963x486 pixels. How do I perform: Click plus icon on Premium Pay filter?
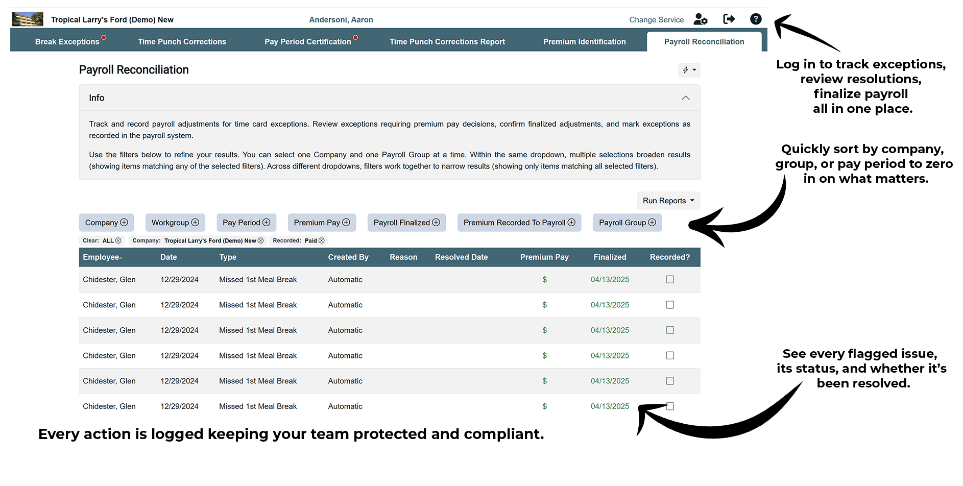tap(346, 223)
